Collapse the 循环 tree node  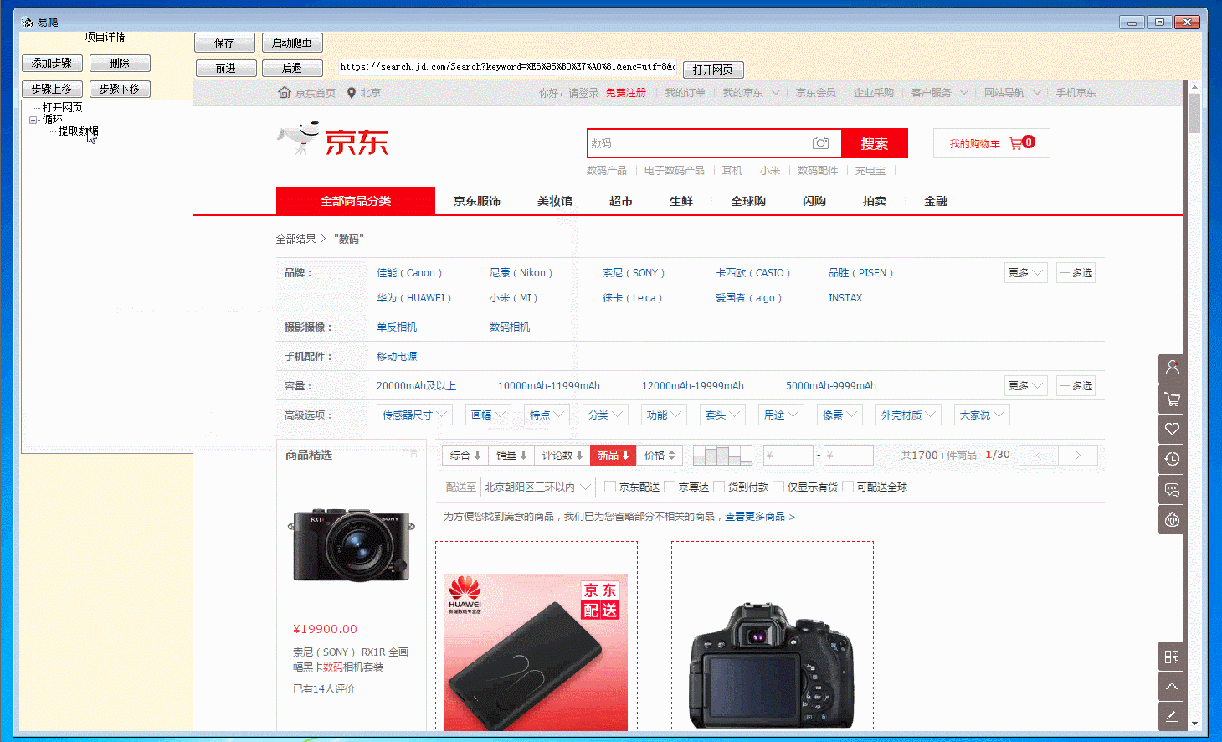click(x=33, y=120)
